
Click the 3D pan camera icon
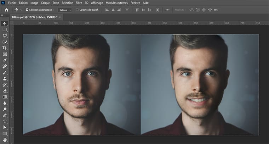click(x=204, y=10)
